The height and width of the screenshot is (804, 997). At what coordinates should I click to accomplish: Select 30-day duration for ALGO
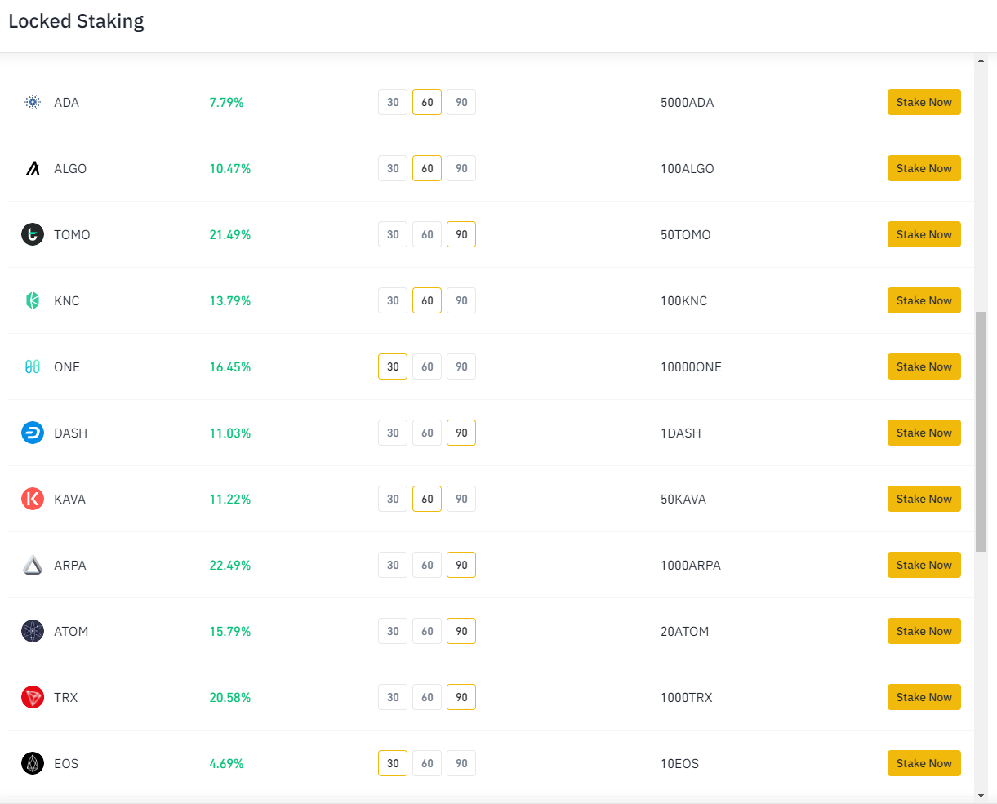pyautogui.click(x=393, y=168)
